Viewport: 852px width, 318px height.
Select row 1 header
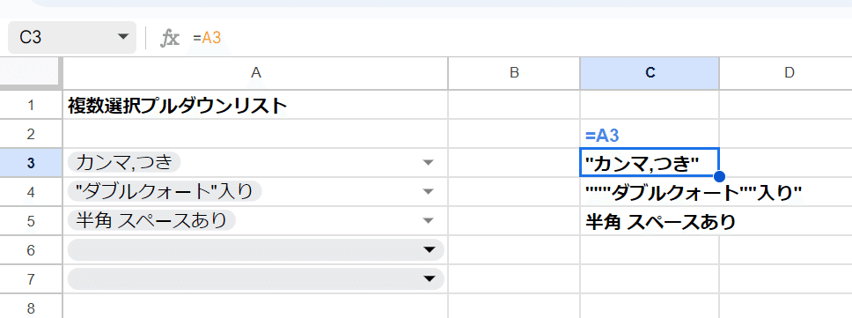[31, 105]
